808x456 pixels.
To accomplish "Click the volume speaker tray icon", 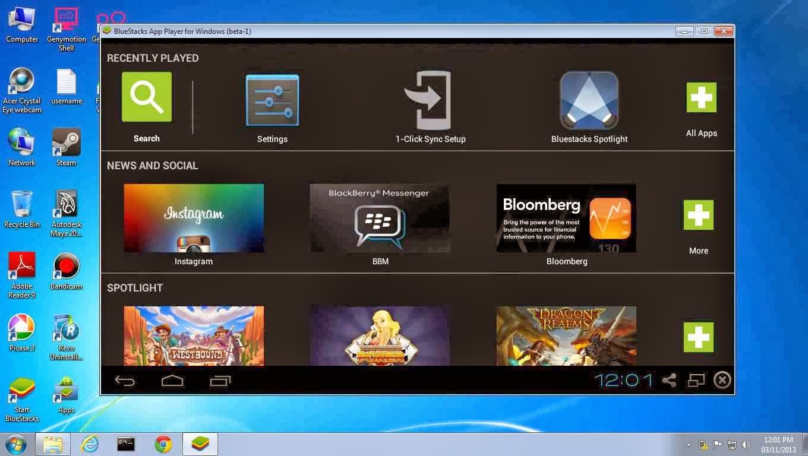I will pos(746,445).
